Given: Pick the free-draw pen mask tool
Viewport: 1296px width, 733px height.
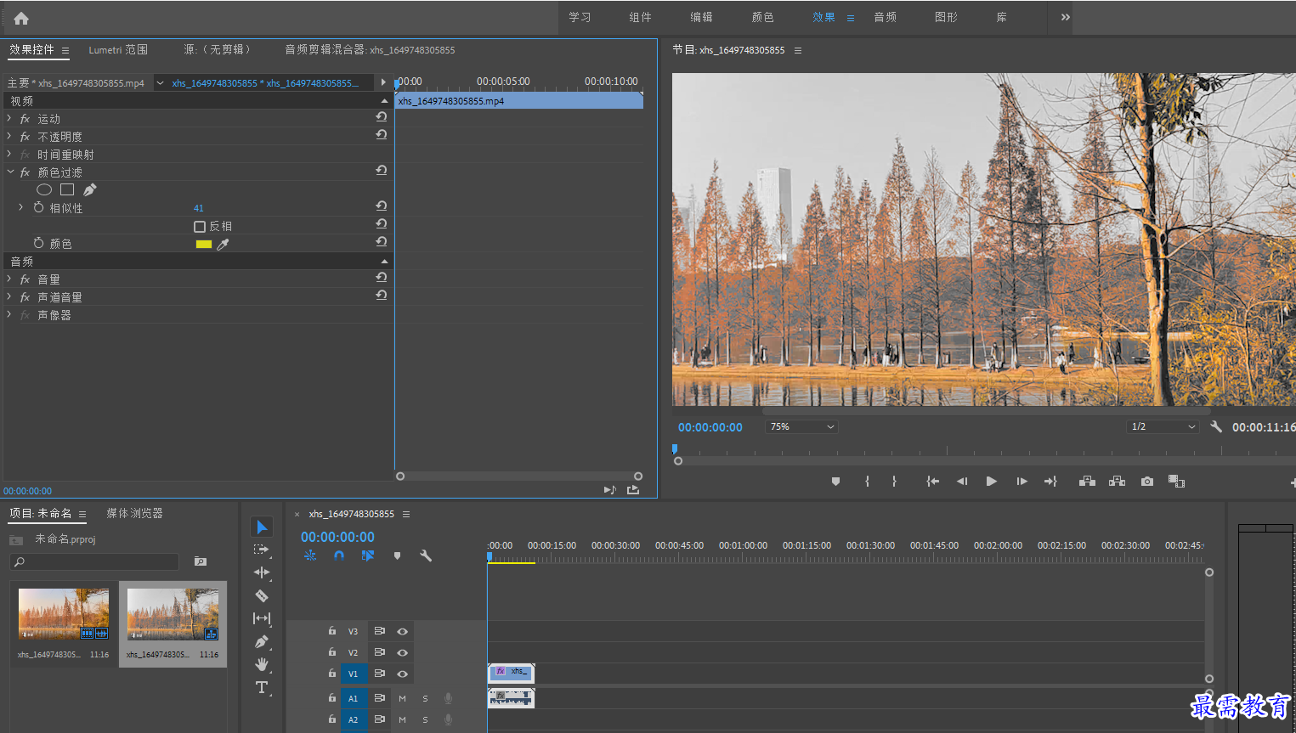Looking at the screenshot, I should [89, 190].
